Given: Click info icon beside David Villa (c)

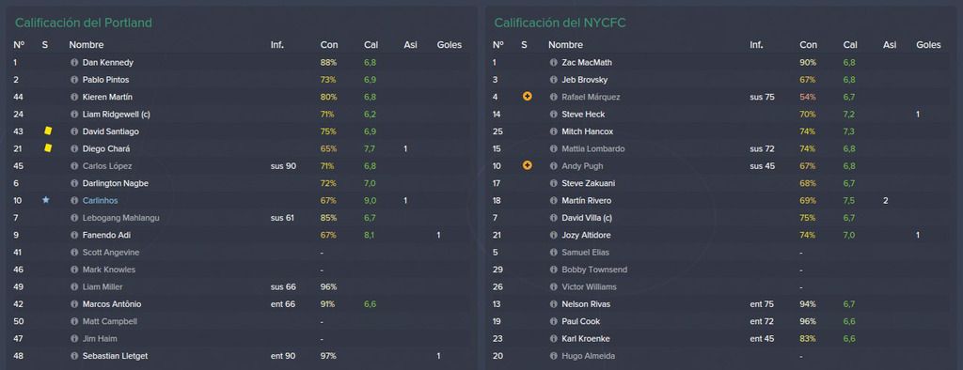Looking at the screenshot, I should click(x=553, y=218).
